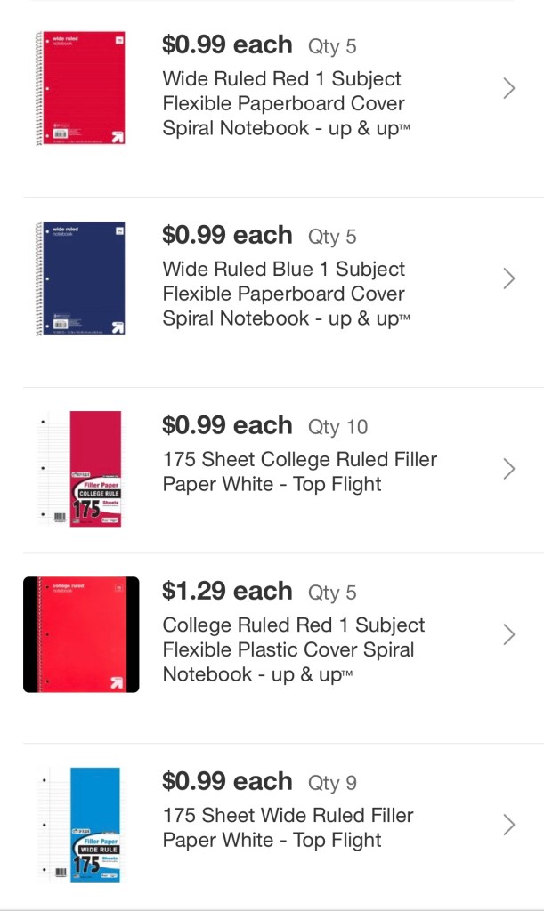This screenshot has width=544, height=911.
Task: Click chevron beside 175 Sheet College Ruled Filler Paper
Action: coord(509,469)
